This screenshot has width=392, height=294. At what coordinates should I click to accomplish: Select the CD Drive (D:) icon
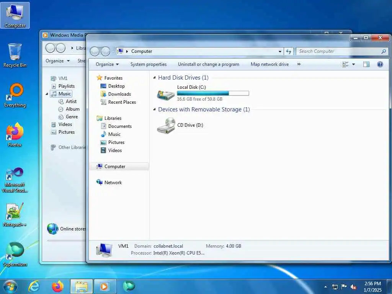(166, 126)
